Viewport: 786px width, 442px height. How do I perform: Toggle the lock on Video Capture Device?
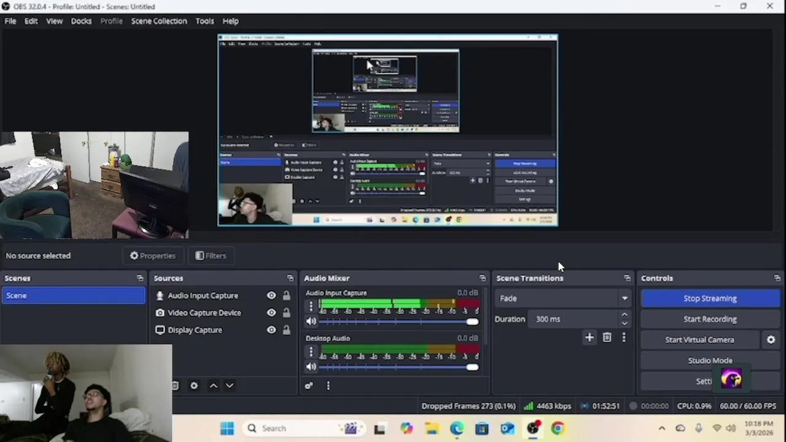(x=286, y=312)
